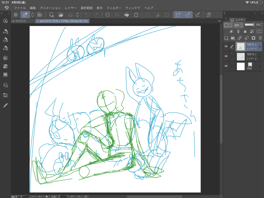264x198 pixels.
Task: Open the layer palette hamburger menu
Action: pyautogui.click(x=226, y=19)
